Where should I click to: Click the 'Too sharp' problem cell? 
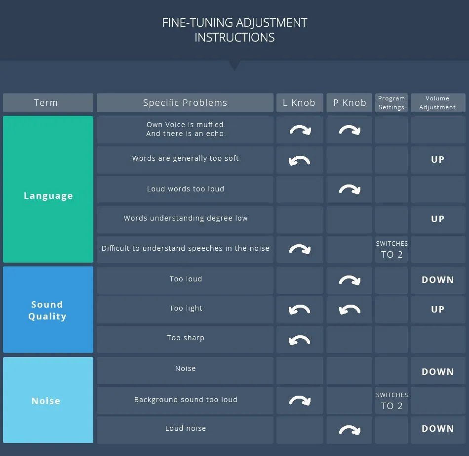click(185, 339)
